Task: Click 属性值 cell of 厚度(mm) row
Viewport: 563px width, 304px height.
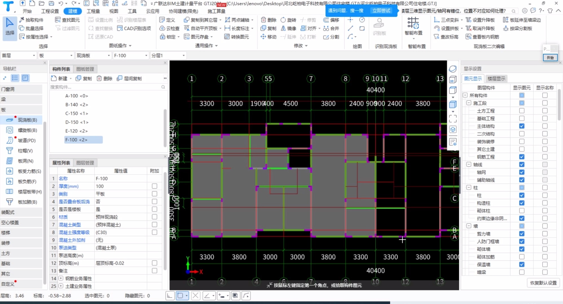Action: coord(121,186)
